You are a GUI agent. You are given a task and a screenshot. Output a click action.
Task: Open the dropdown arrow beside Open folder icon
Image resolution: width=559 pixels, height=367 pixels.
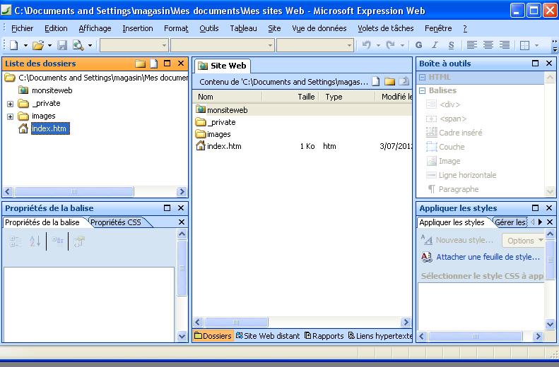coord(49,46)
